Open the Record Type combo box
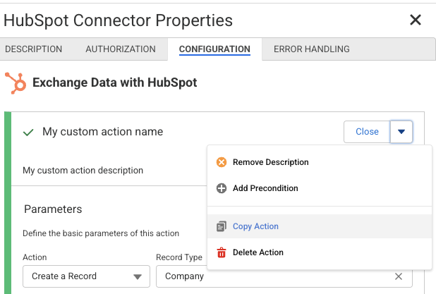The image size is (436, 294). 275,276
